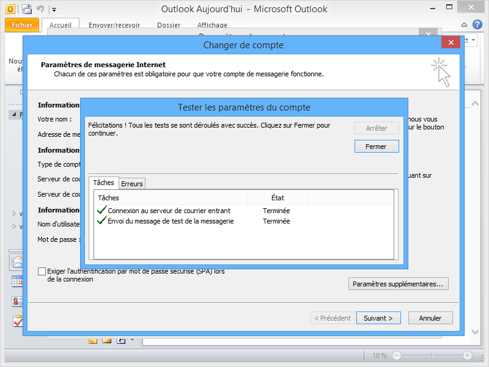Open Outlook Help question mark icon
Screen dimensions: 489x367
tap(477, 24)
